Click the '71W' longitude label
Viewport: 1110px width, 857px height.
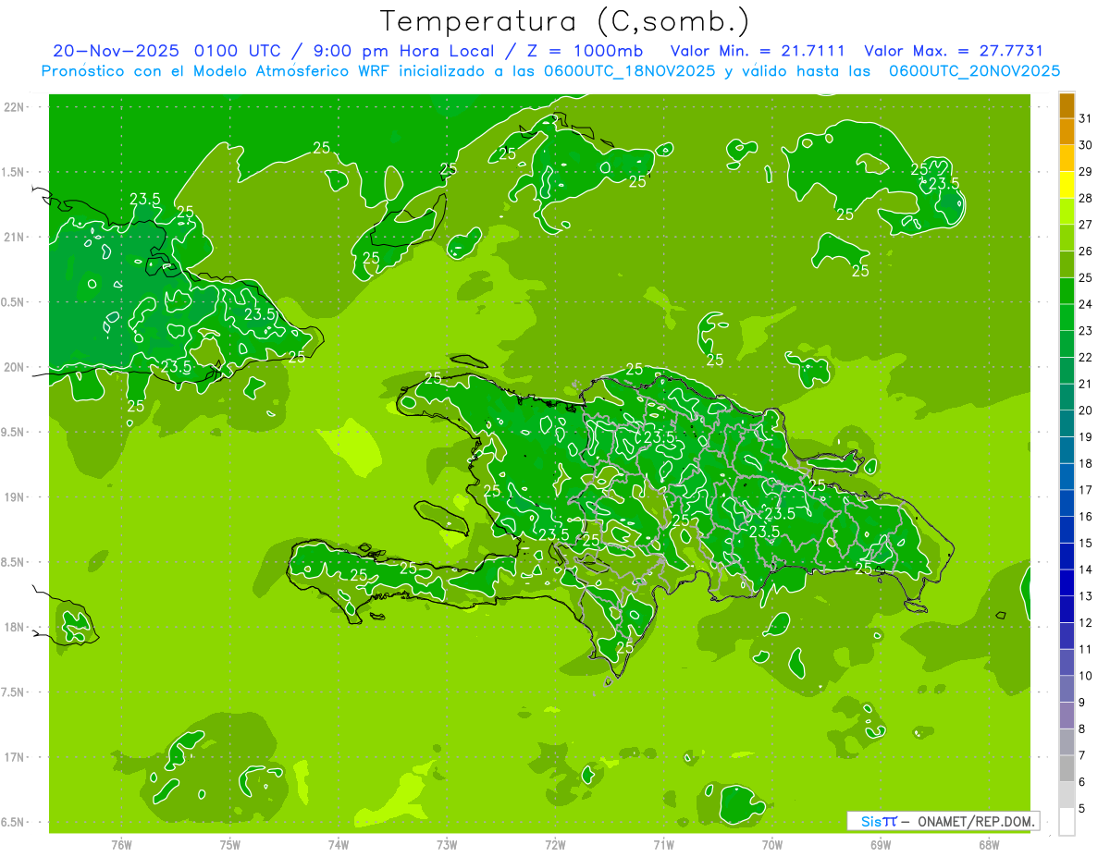(x=663, y=845)
